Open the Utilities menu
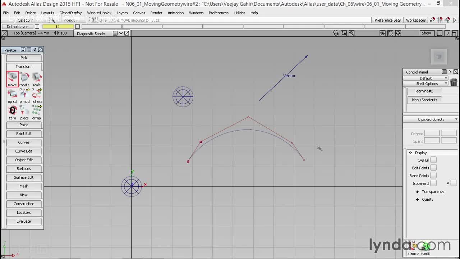The width and height of the screenshot is (460, 259). click(239, 13)
